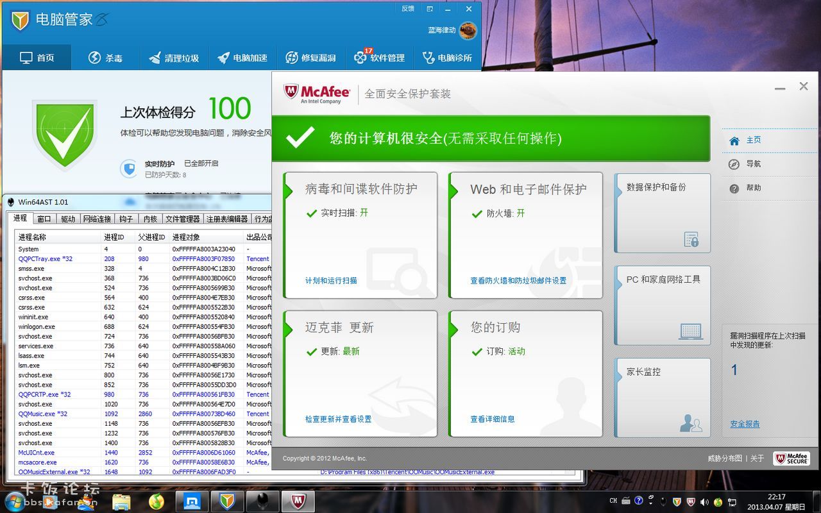The width and height of the screenshot is (821, 513).
Task: Open Windows Explorer from the taskbar
Action: [x=121, y=501]
